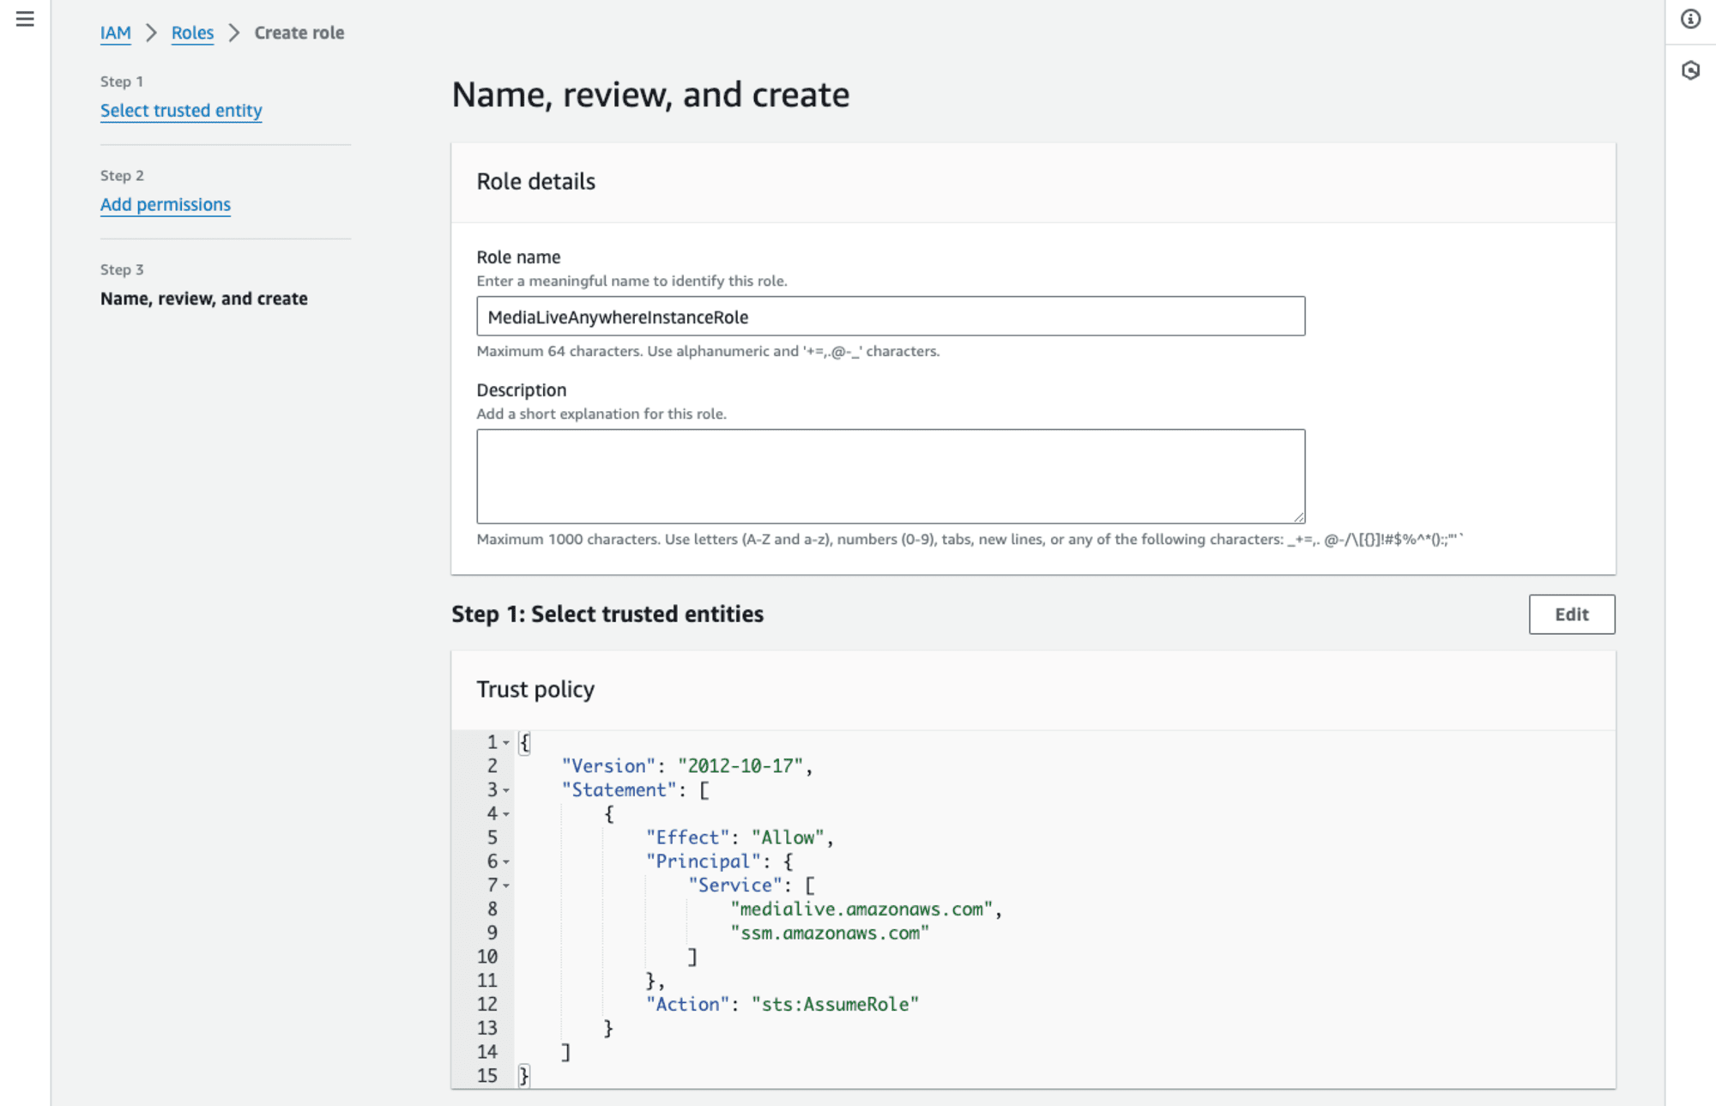Collapse trust policy line 1 fold arrow
The width and height of the screenshot is (1716, 1106).
coord(506,743)
